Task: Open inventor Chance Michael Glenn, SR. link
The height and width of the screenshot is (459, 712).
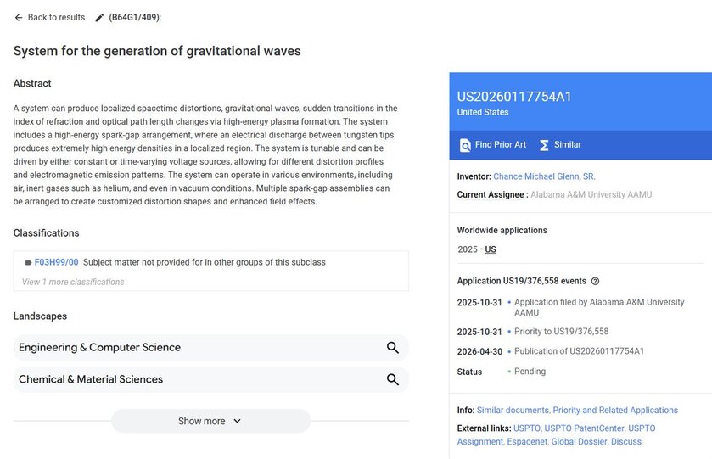Action: (x=544, y=176)
